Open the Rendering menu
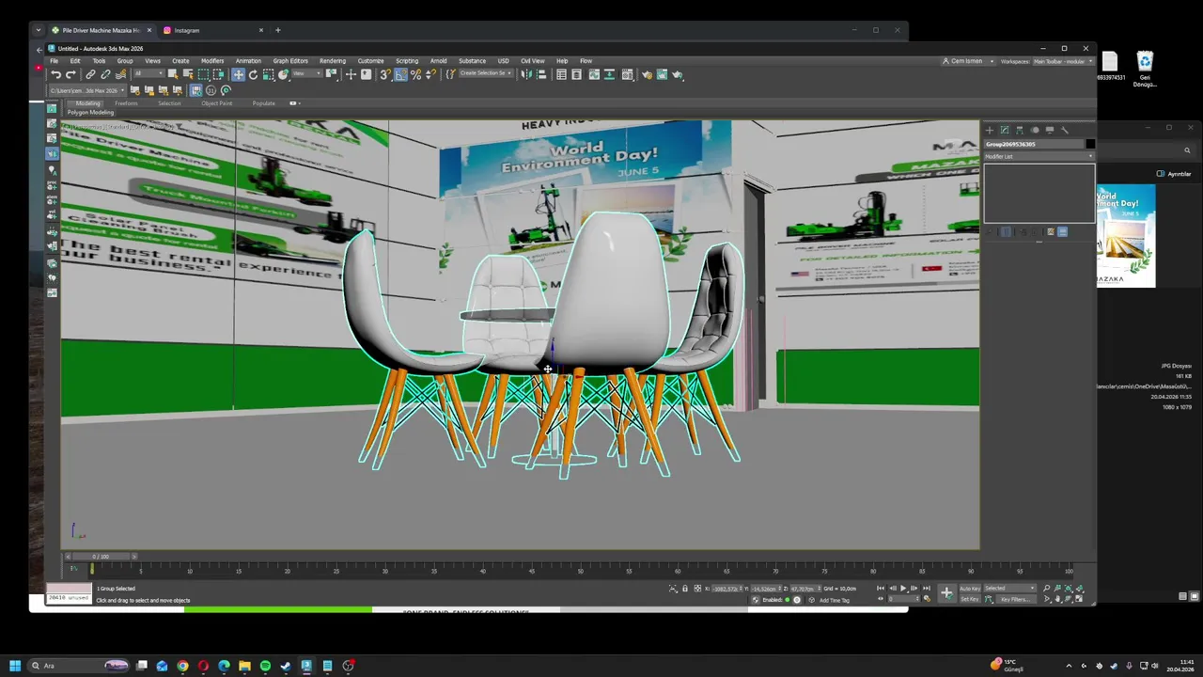The image size is (1203, 677). [333, 61]
